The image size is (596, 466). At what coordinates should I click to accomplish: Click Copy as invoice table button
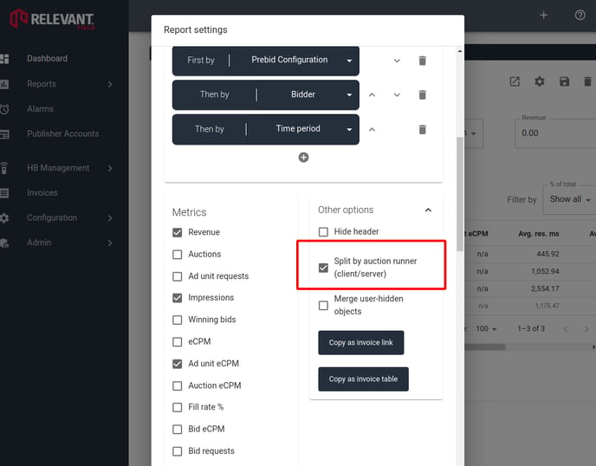(363, 379)
